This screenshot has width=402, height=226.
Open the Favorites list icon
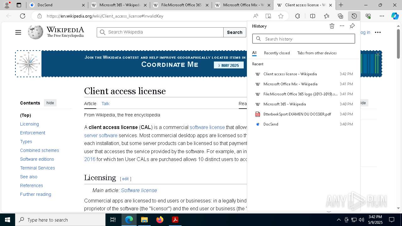coord(327,16)
